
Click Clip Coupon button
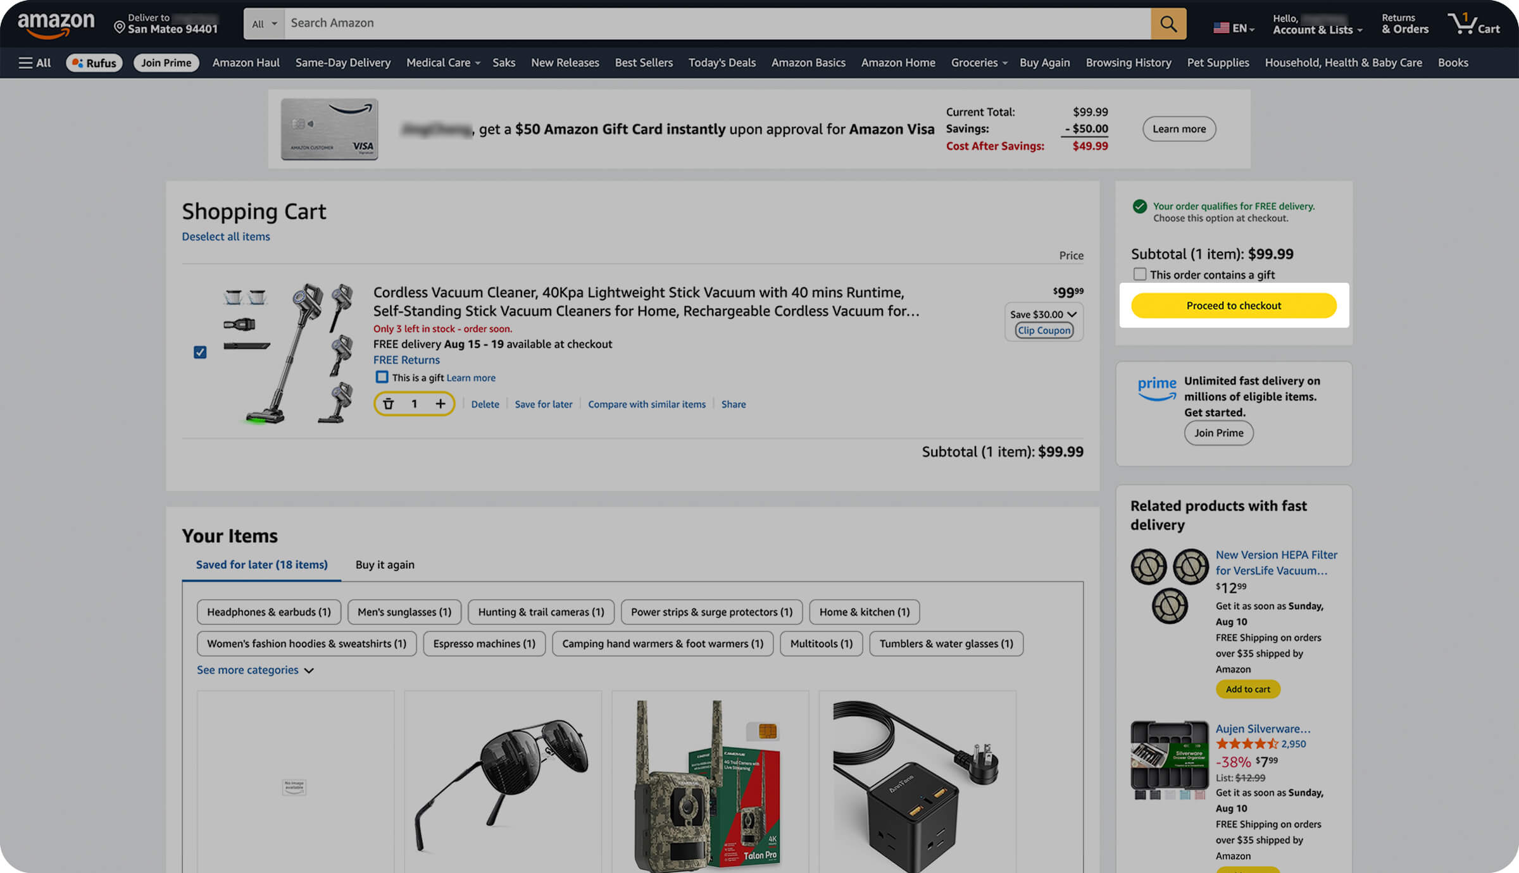[x=1044, y=330]
